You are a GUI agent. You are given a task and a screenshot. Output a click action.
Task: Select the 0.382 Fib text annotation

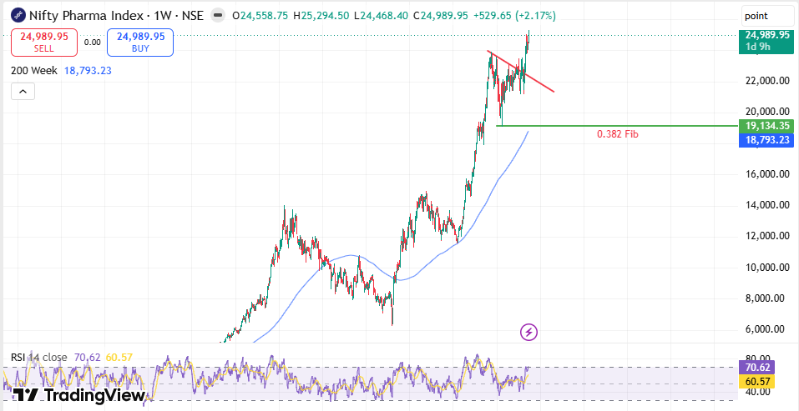point(618,134)
